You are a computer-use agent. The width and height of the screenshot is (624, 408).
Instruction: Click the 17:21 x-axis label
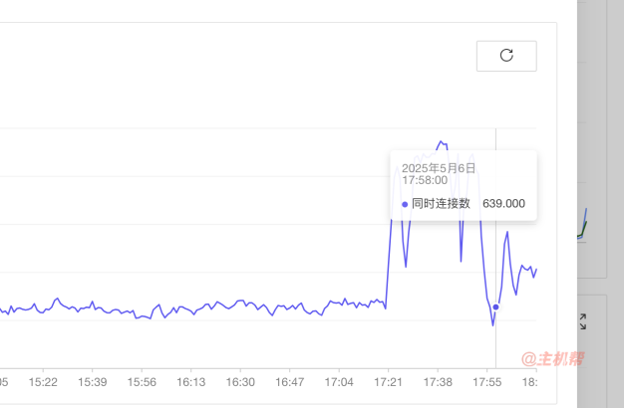pyautogui.click(x=389, y=382)
